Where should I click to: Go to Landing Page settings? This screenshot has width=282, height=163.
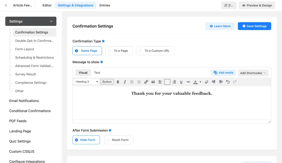point(20,131)
